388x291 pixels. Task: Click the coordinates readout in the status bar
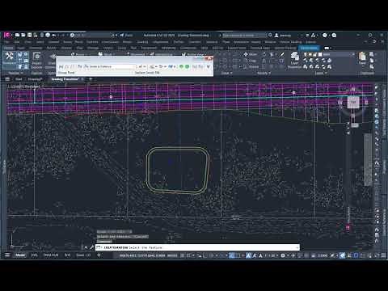148,255
